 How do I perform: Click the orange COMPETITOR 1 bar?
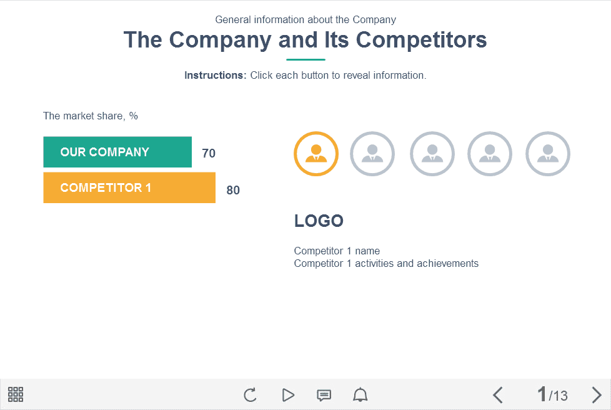pos(129,187)
